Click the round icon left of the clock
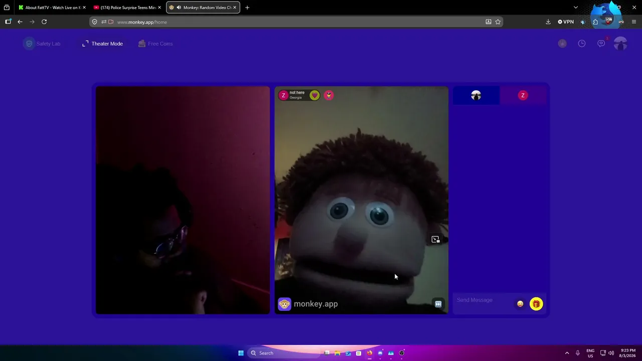The image size is (642, 361). pos(562,44)
